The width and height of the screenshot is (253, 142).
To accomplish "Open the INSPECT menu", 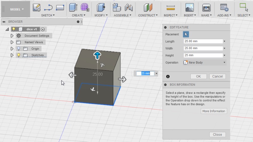I will 170,15.
